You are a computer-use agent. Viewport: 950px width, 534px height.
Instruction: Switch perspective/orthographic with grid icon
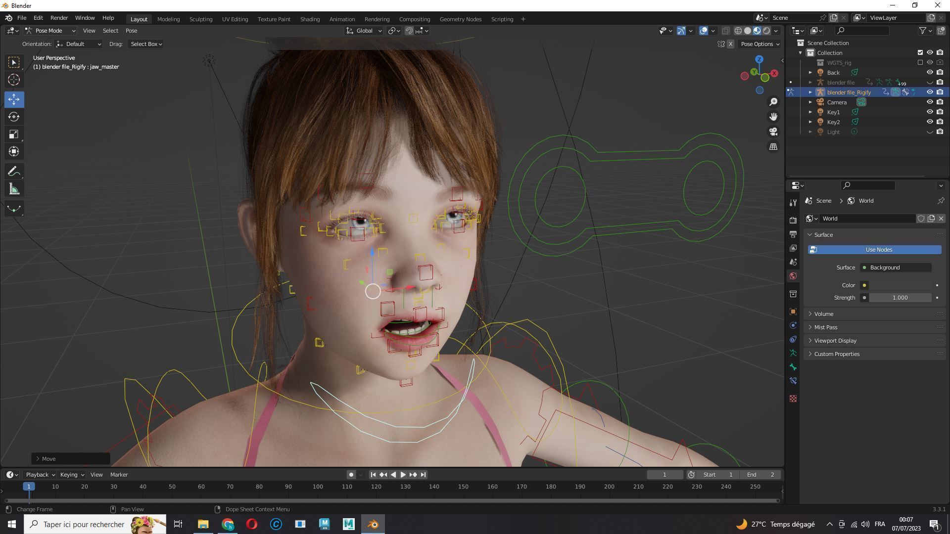(x=773, y=146)
